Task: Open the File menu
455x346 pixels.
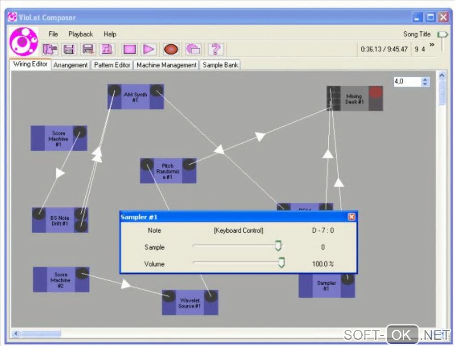Action: [54, 34]
